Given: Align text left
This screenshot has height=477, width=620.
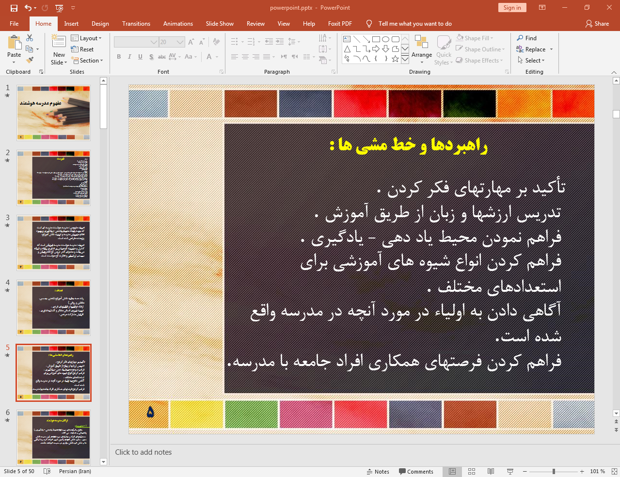Looking at the screenshot, I should click(x=235, y=57).
